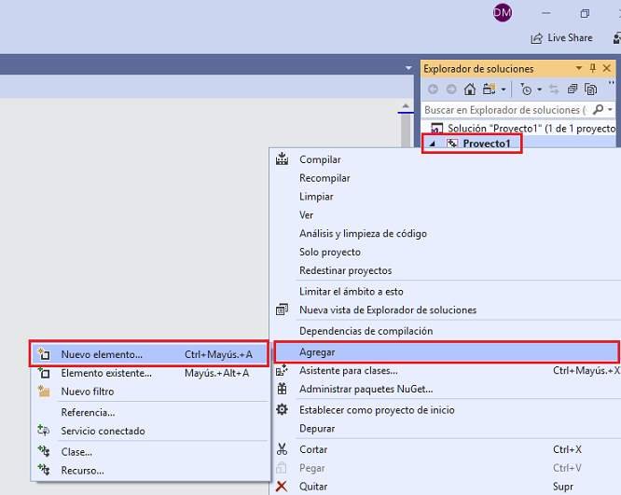
Task: Pin the Explorador de soluciones panel
Action: point(592,68)
